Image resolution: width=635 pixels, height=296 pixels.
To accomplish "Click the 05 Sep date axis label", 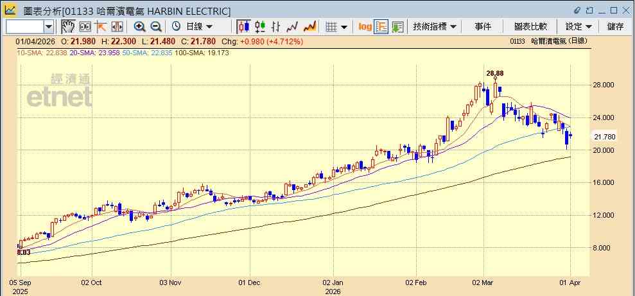I will pos(19,283).
